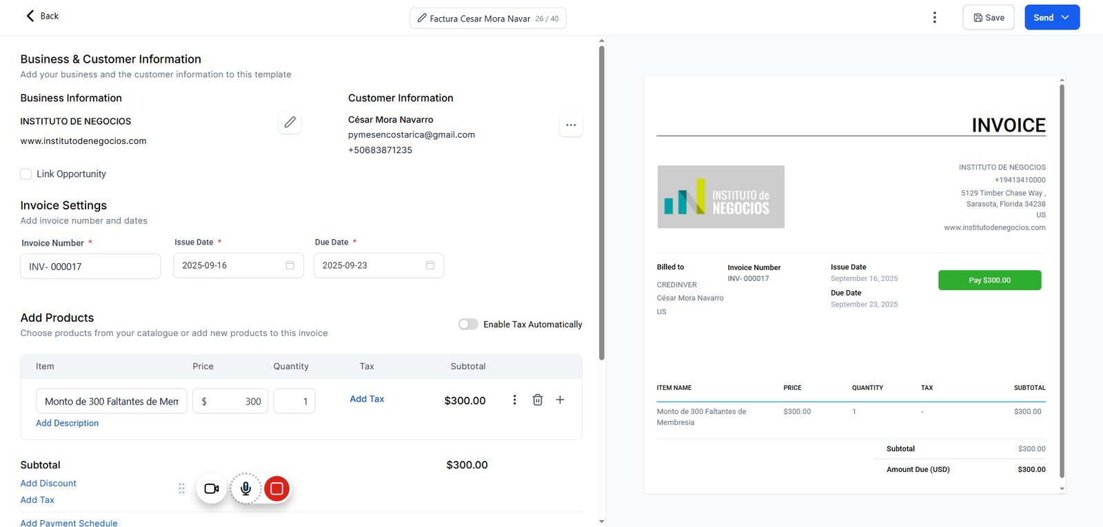Click Add Description link under item
This screenshot has width=1103, height=527.
[x=67, y=423]
